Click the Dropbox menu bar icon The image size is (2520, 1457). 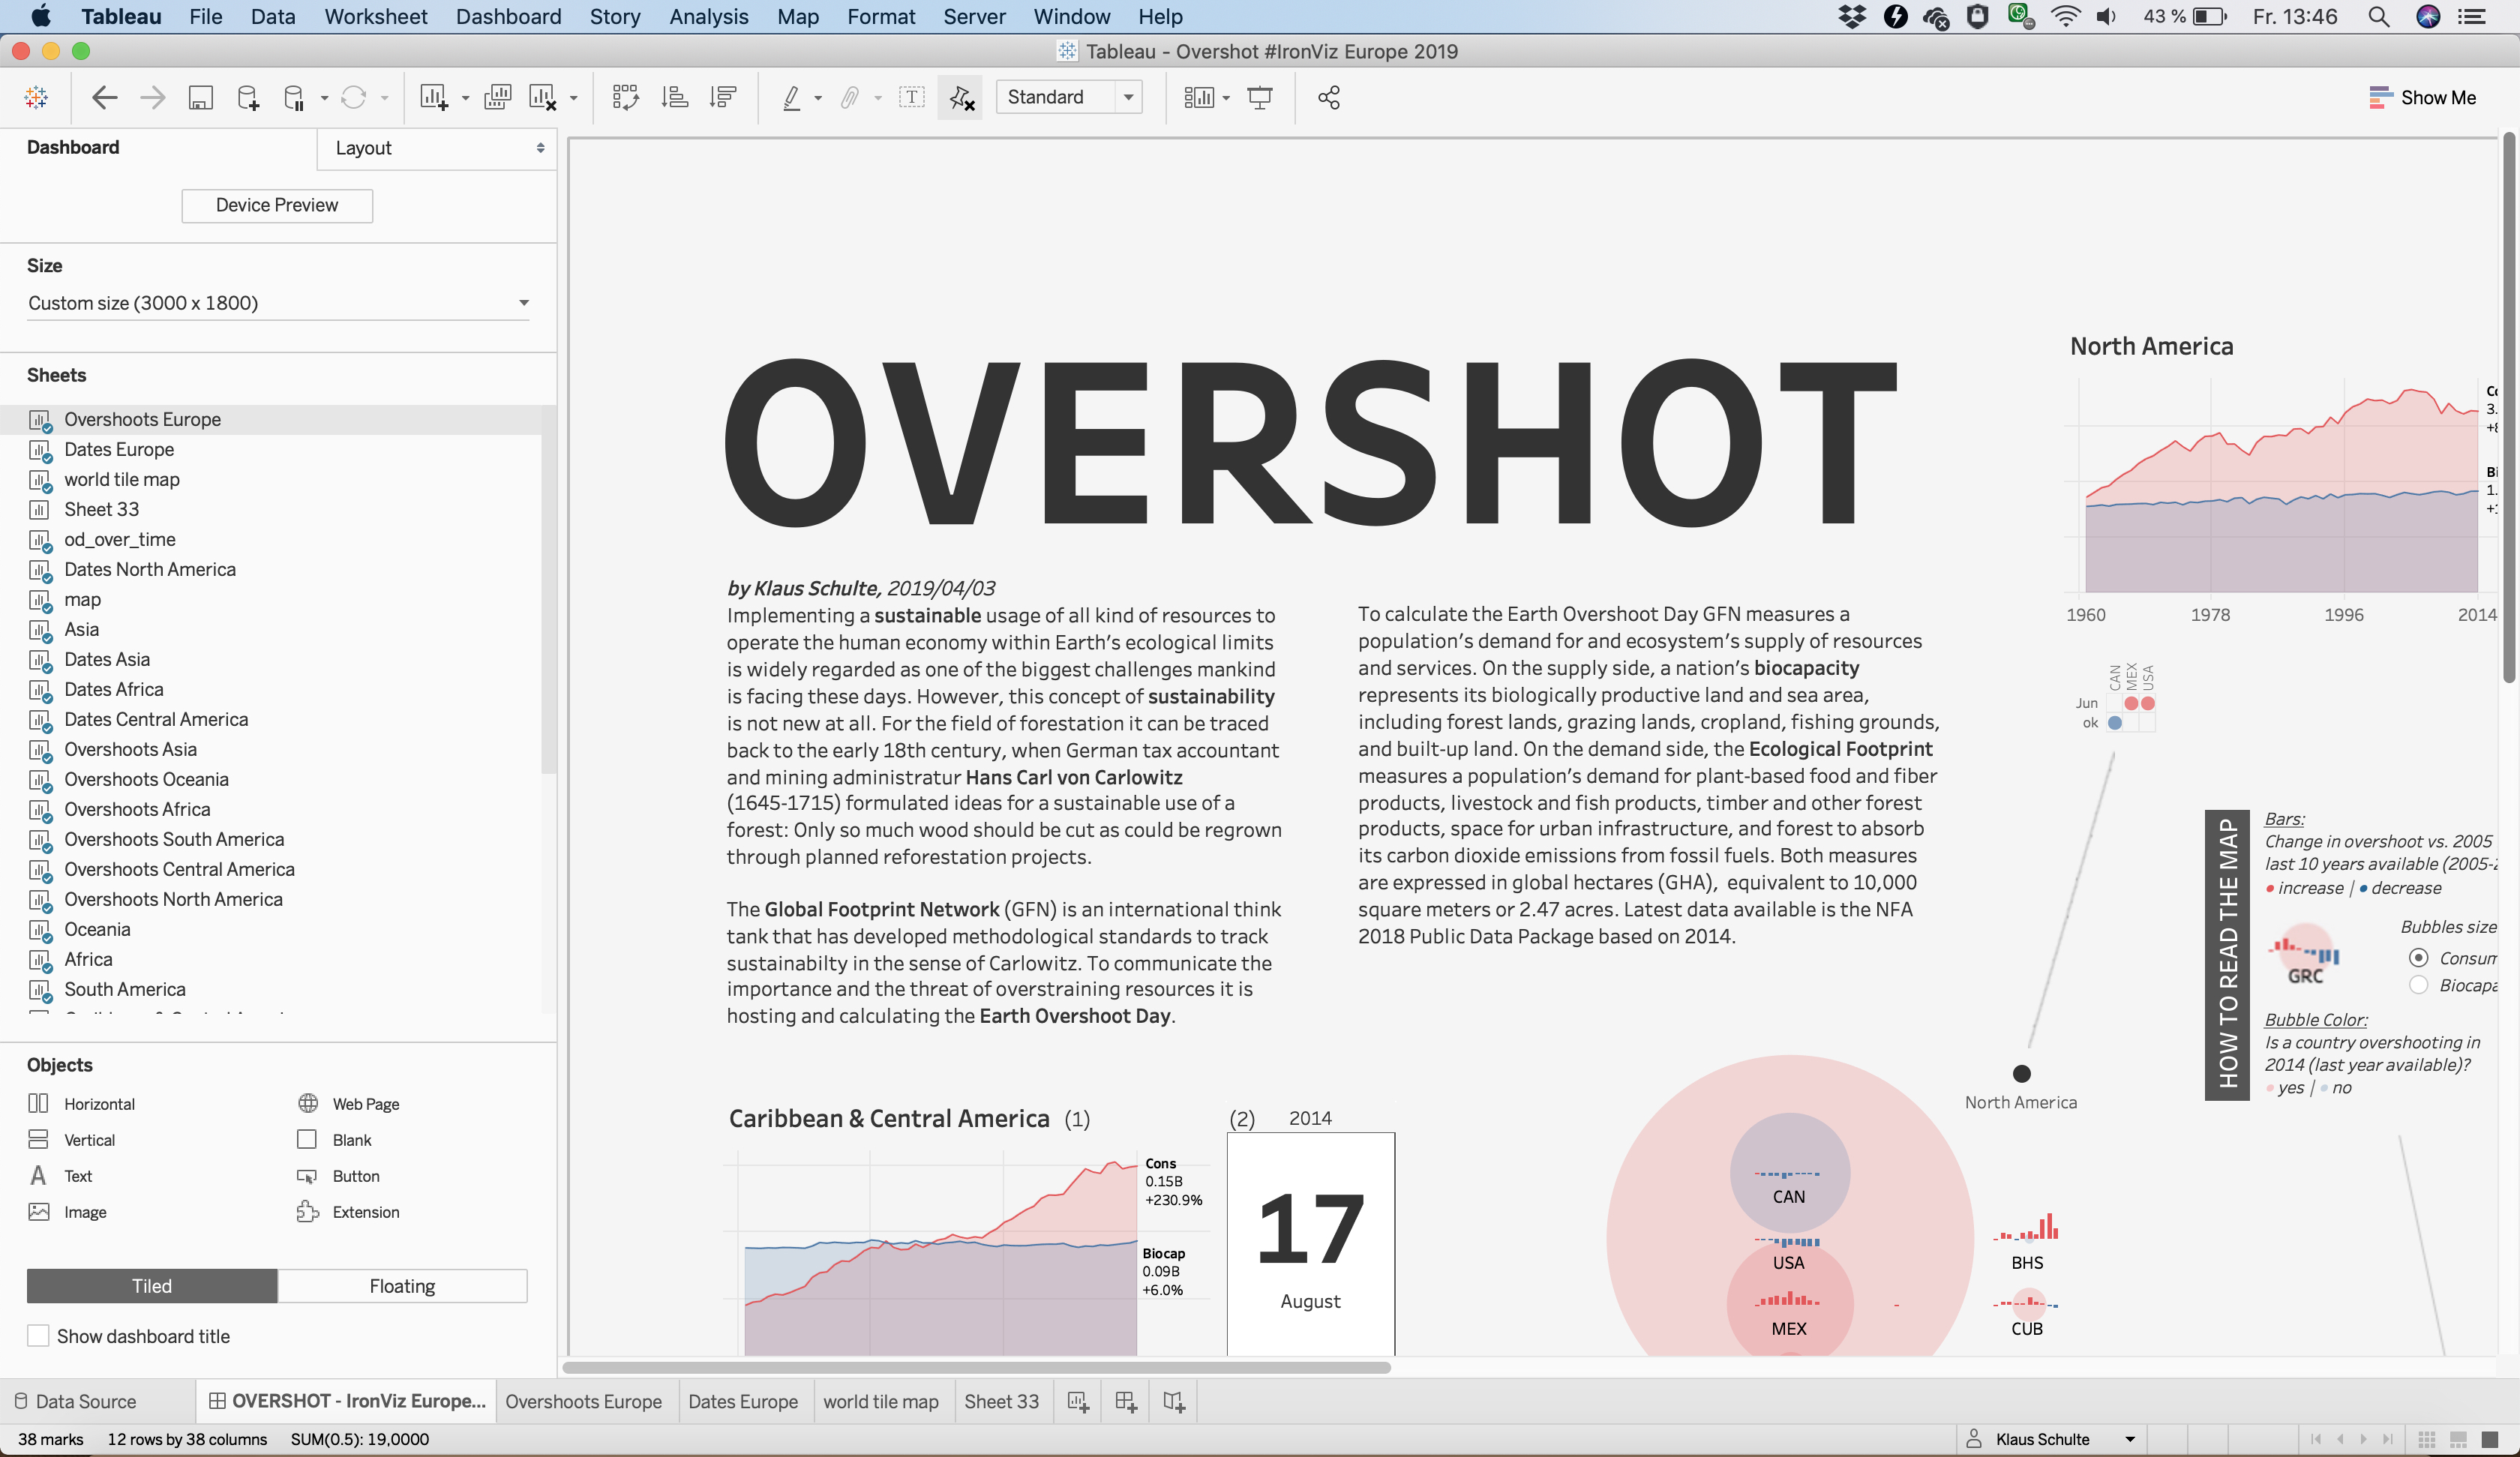[1852, 16]
